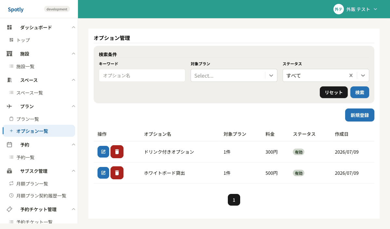
Task: Collapse the プラン section chevron
Action: click(73, 106)
